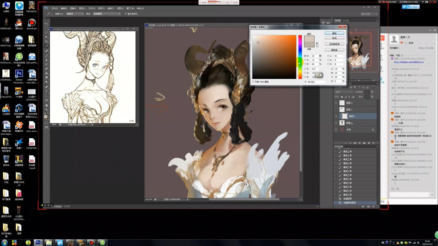Image resolution: width=438 pixels, height=246 pixels.
Task: Select the Clone Stamp tool
Action: click(46, 60)
